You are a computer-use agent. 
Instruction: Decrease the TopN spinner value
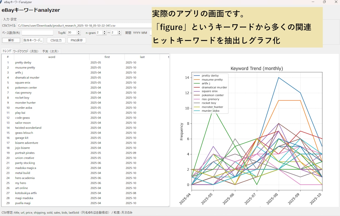[x=79, y=34]
